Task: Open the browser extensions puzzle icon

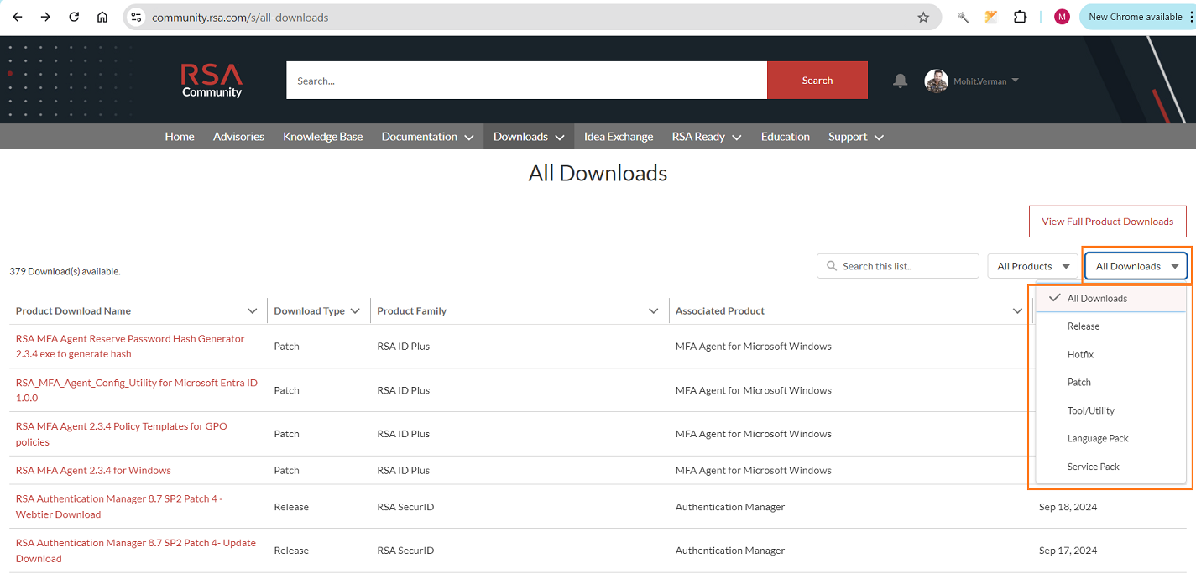Action: 1020,16
